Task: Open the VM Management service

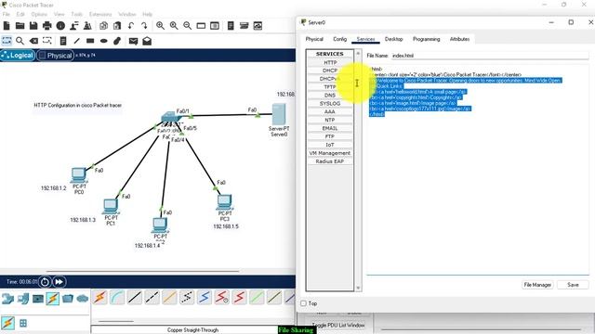Action: tap(330, 153)
